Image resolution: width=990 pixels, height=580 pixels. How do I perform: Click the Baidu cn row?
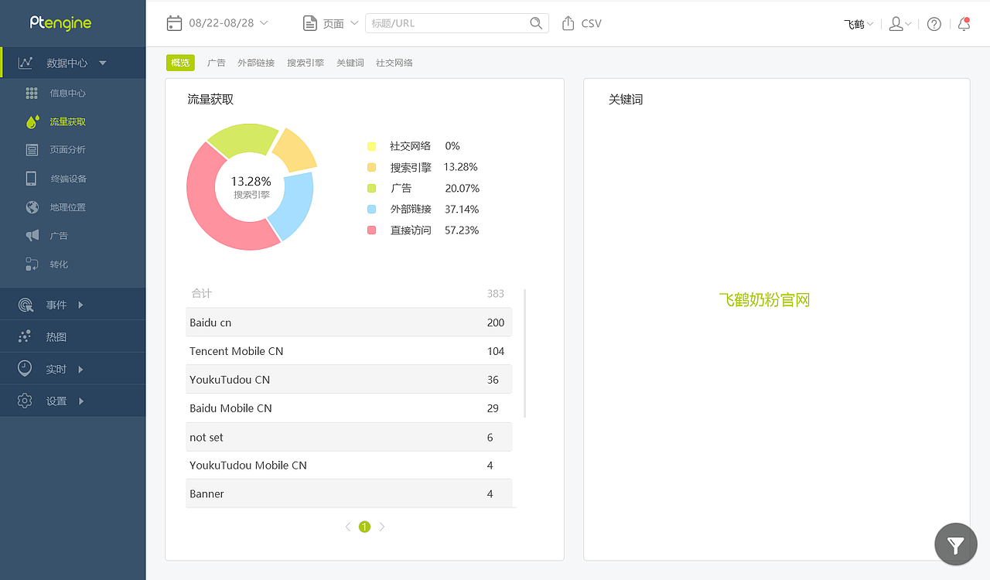[349, 322]
